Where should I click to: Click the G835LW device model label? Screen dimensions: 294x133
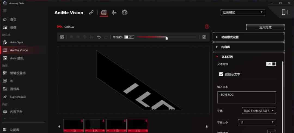pos(69,27)
